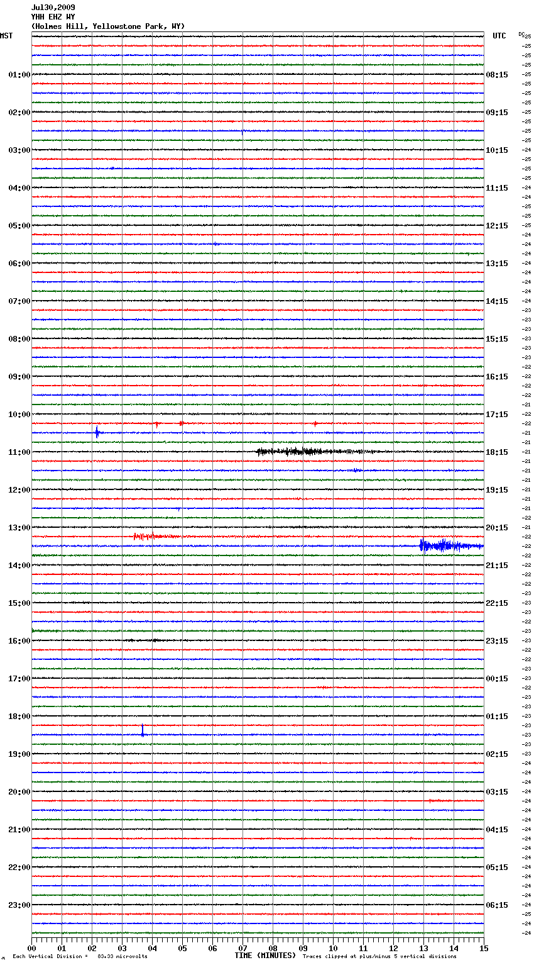This screenshot has width=534, height=965.
Task: Select the 04:00 MST time label
Action: pos(19,188)
